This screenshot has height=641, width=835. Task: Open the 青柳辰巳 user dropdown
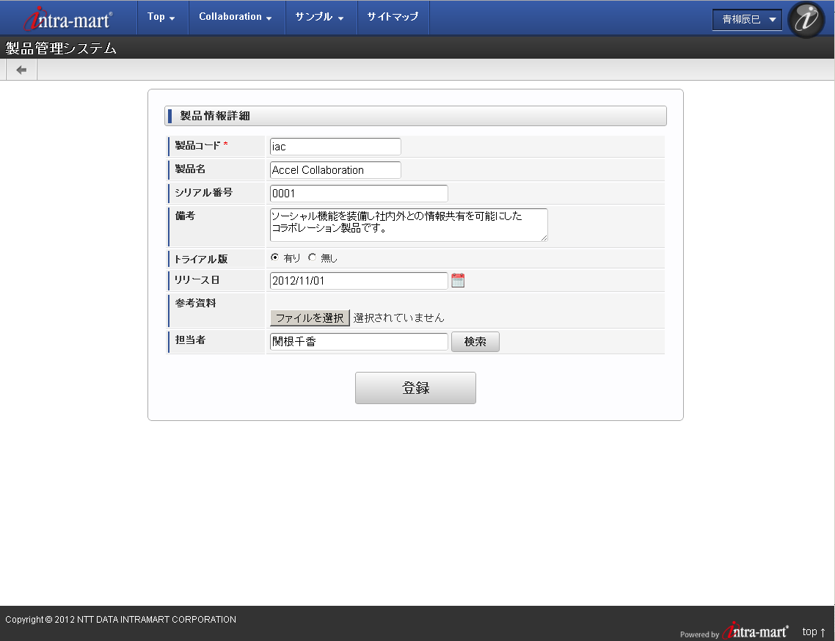(747, 20)
